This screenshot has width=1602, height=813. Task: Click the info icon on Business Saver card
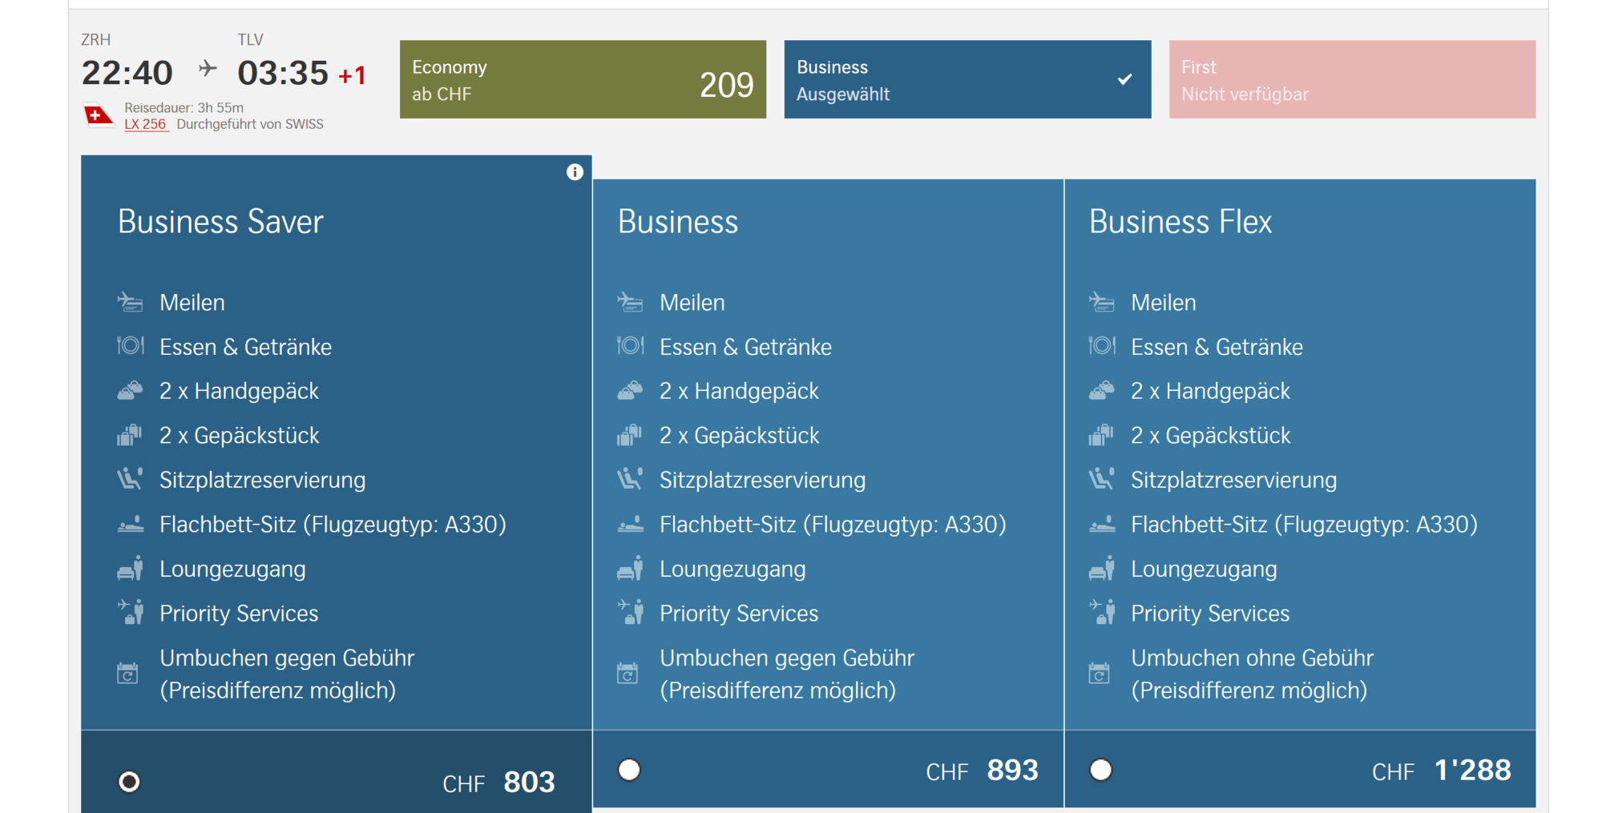click(575, 172)
